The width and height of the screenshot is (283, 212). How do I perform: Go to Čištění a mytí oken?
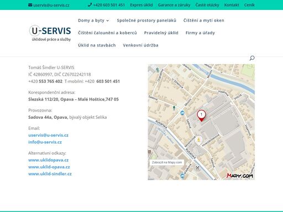[x=203, y=20]
